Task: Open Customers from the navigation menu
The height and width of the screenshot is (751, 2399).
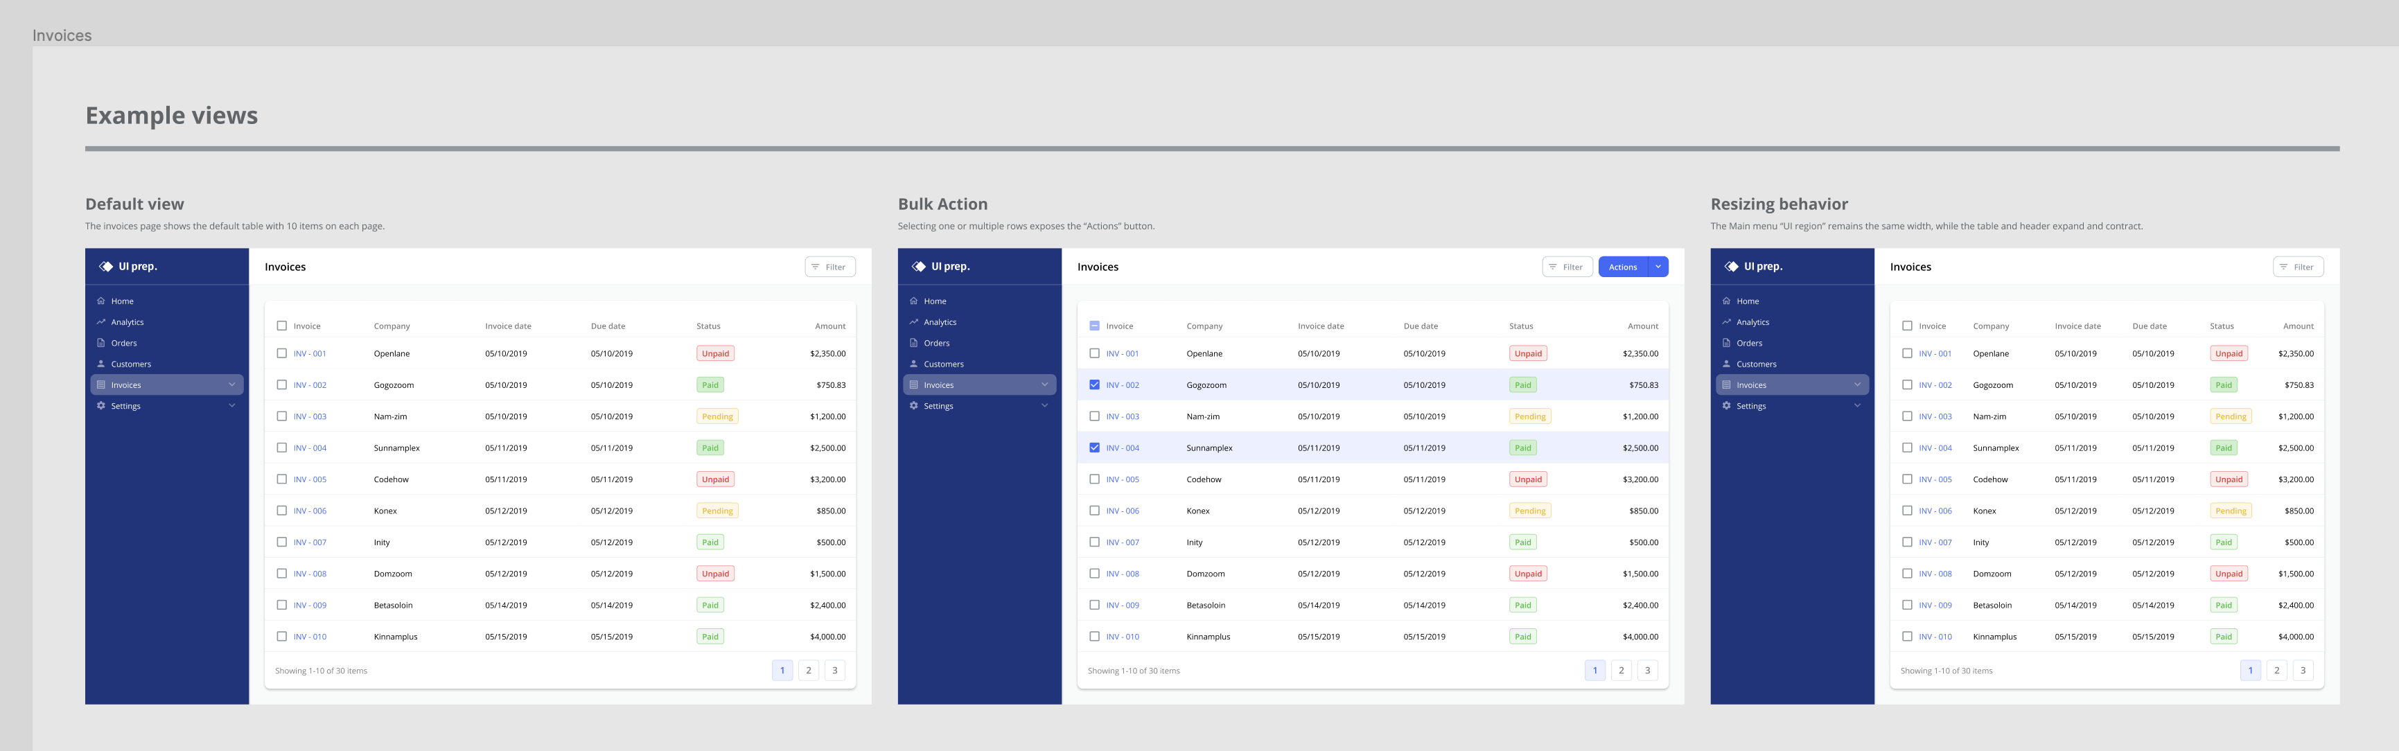Action: pos(130,364)
